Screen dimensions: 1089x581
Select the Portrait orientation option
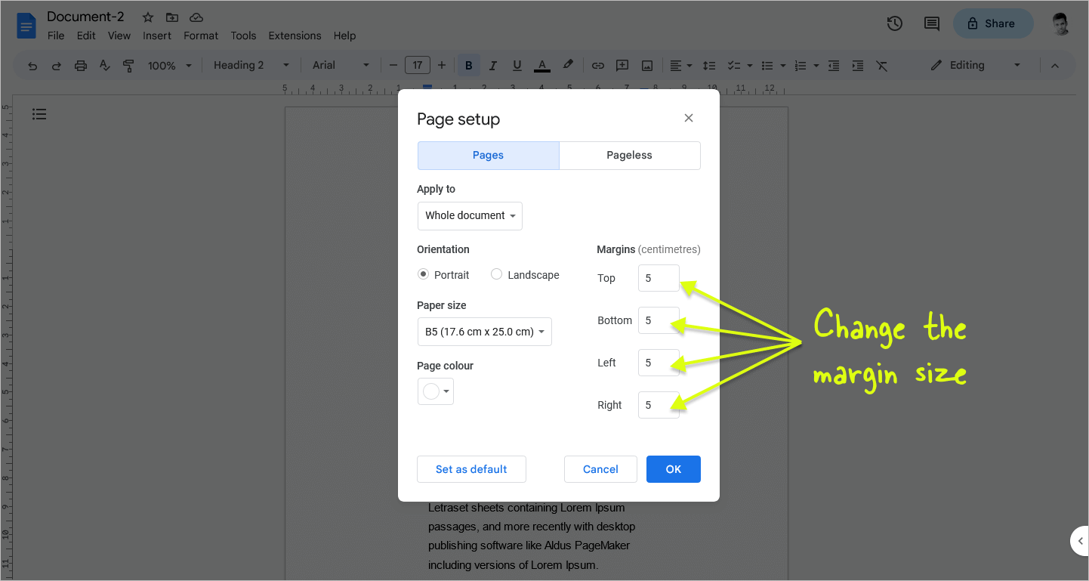(423, 274)
